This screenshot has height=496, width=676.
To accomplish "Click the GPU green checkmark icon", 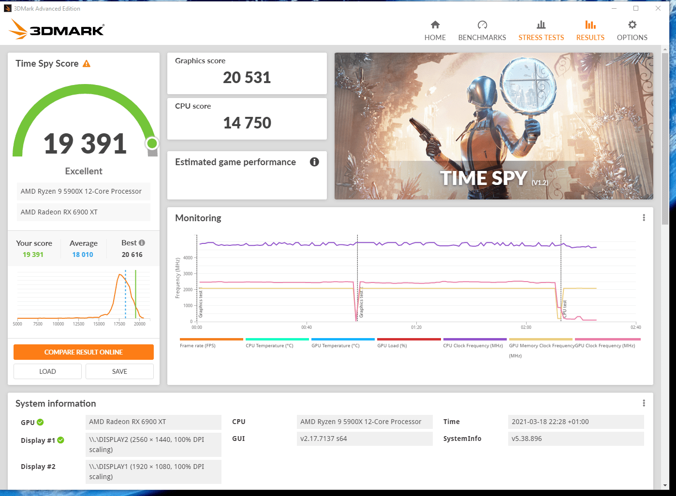I will (40, 422).
